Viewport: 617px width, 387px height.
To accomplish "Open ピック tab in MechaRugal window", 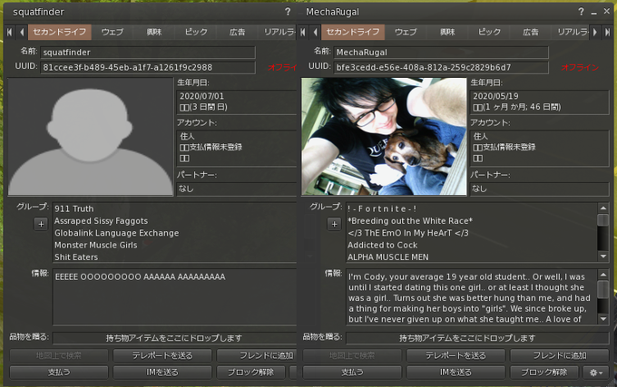I will click(489, 32).
